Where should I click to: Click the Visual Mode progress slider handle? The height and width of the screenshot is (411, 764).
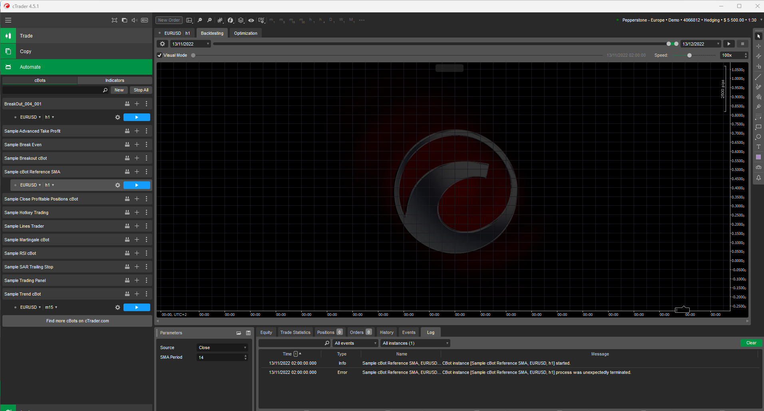click(193, 55)
